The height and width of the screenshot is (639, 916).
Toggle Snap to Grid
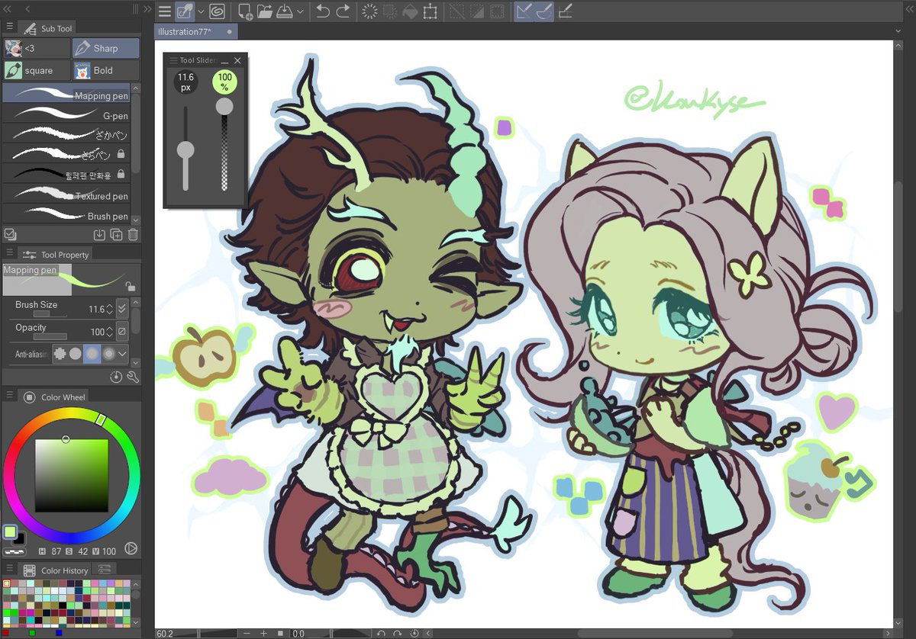564,11
